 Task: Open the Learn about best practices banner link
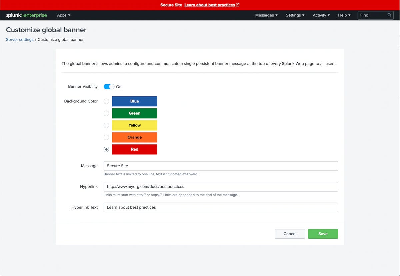(x=209, y=5)
